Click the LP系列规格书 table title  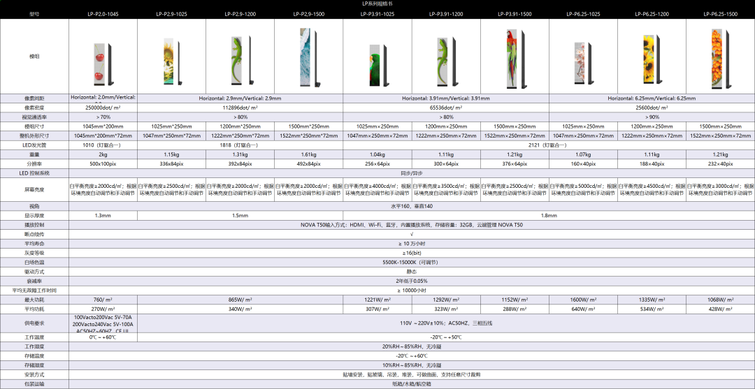coord(377,4)
